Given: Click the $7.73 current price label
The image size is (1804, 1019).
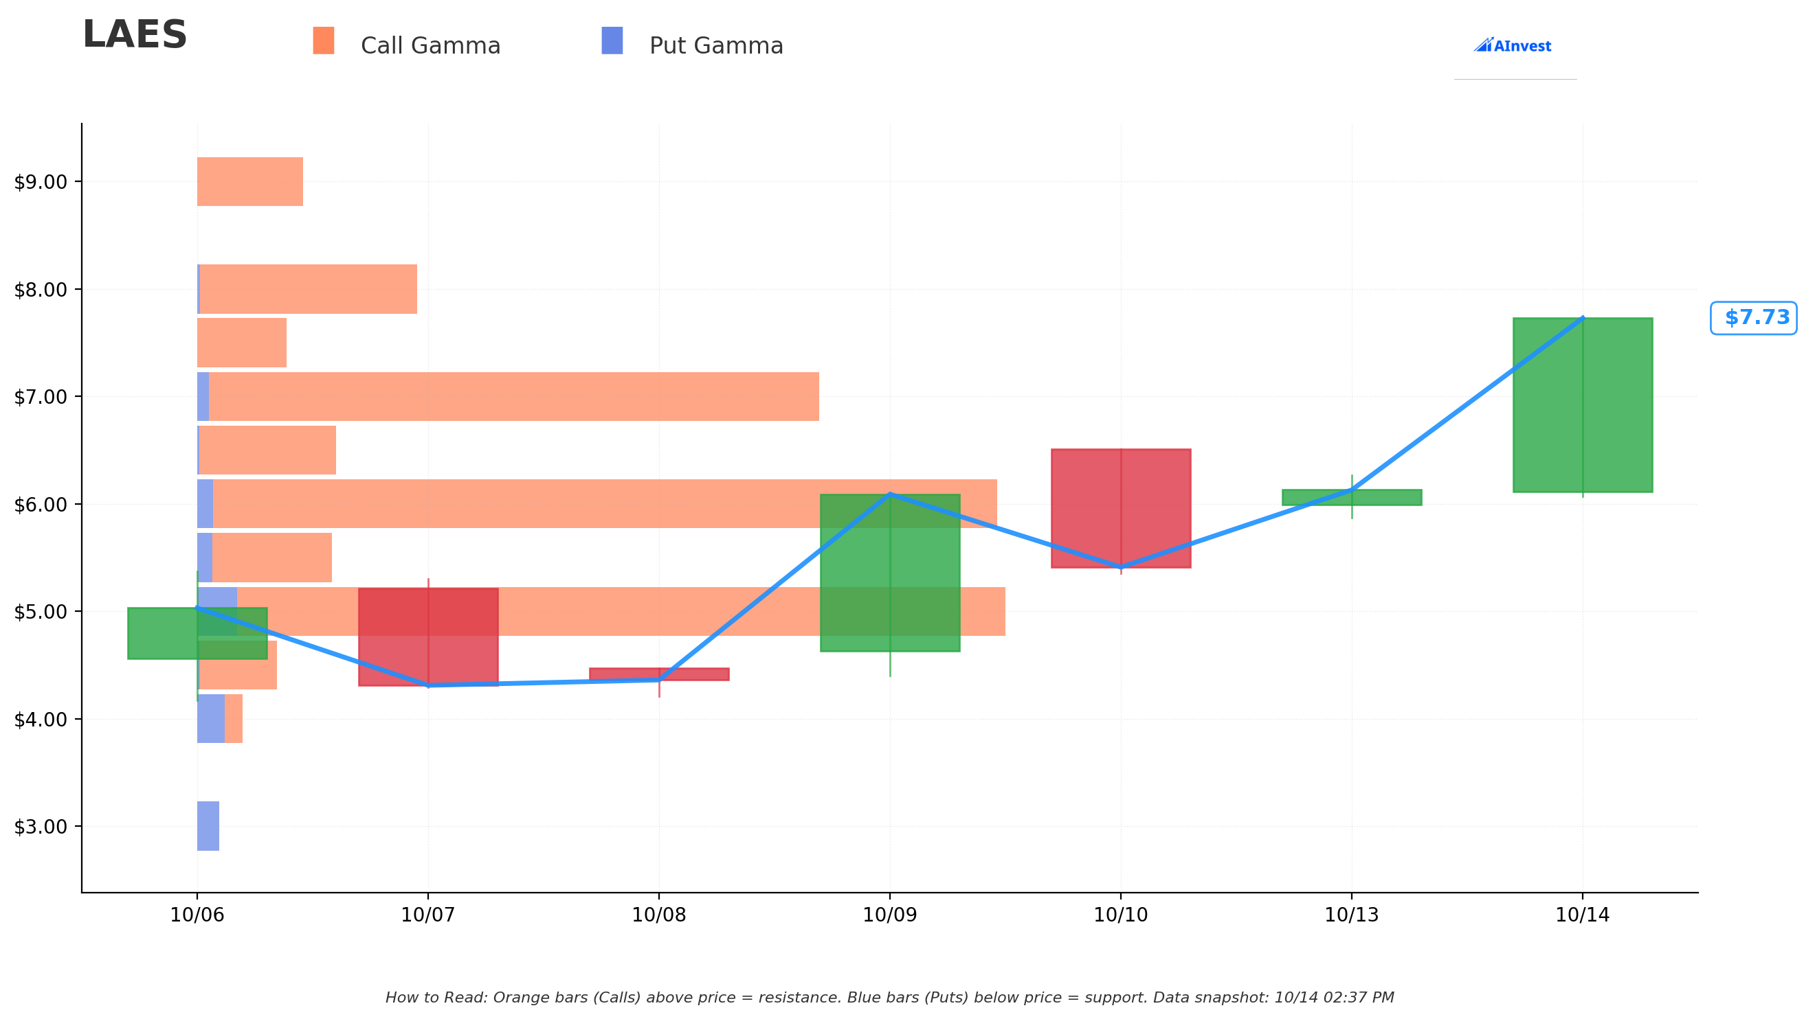Looking at the screenshot, I should 1754,318.
